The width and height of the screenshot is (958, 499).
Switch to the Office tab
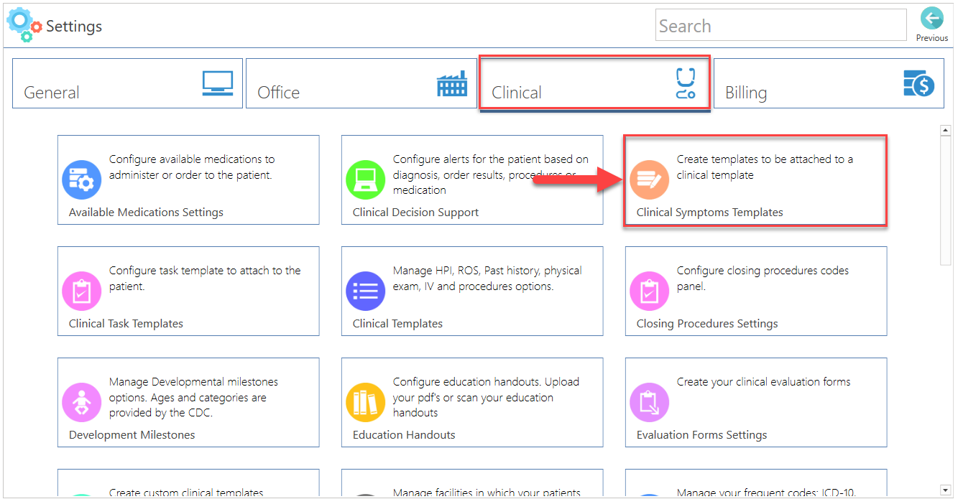click(361, 83)
